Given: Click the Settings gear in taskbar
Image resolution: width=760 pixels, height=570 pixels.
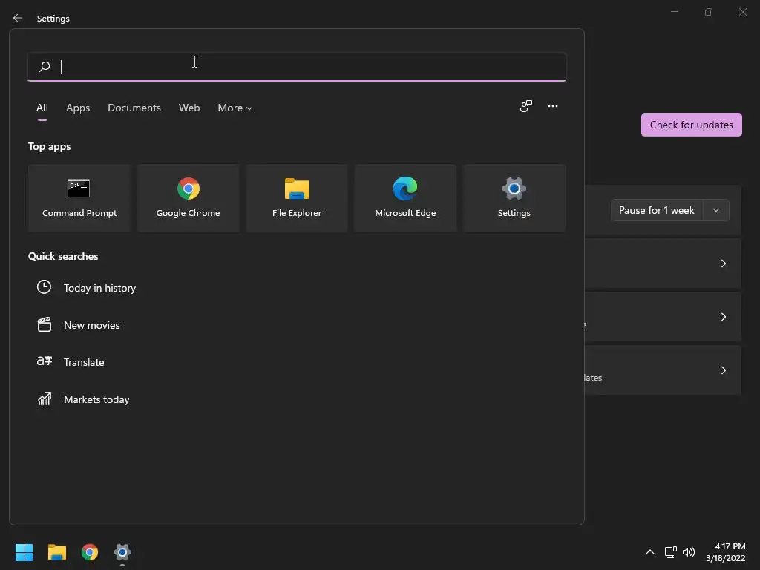Looking at the screenshot, I should (x=122, y=552).
